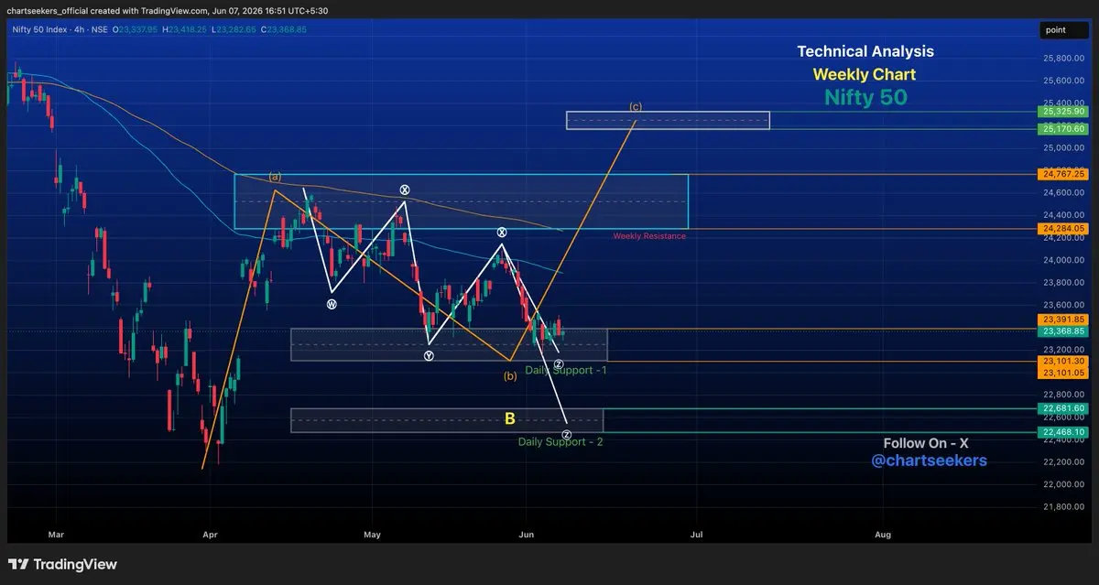Viewport: 1099px width, 585px height.
Task: Select the circled 'X' marker near May peak
Action: pyautogui.click(x=404, y=190)
